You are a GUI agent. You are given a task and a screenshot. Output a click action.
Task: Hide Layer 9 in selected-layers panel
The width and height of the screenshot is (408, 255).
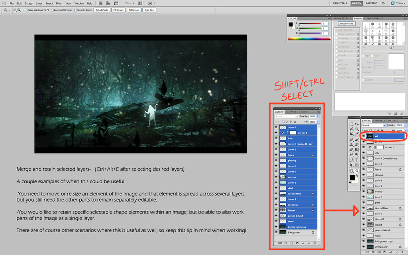(276, 127)
